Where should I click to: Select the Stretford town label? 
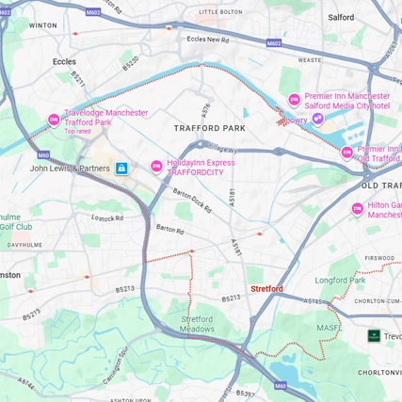266,289
